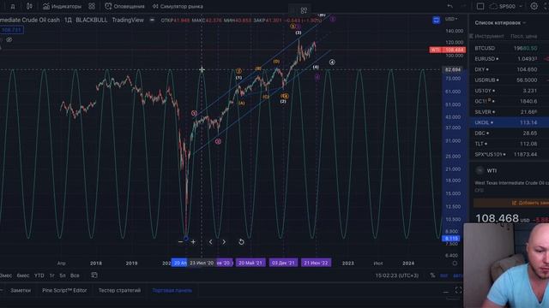Screen dimensions: 549x308
Task: Zoom out the chart with minus button
Action: [x=180, y=241]
